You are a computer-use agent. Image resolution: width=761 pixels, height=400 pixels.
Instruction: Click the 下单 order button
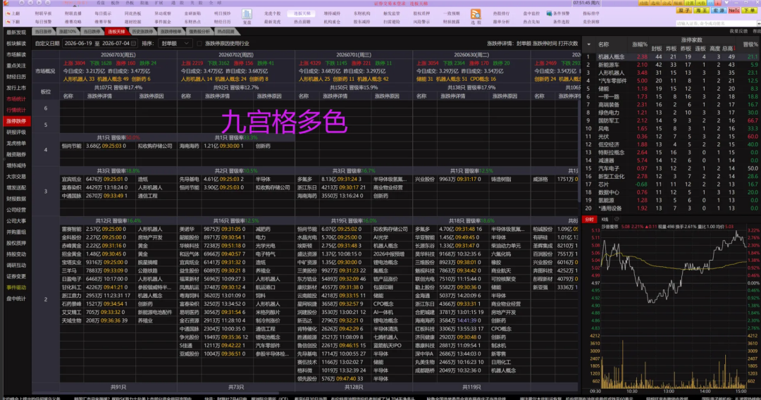(749, 11)
